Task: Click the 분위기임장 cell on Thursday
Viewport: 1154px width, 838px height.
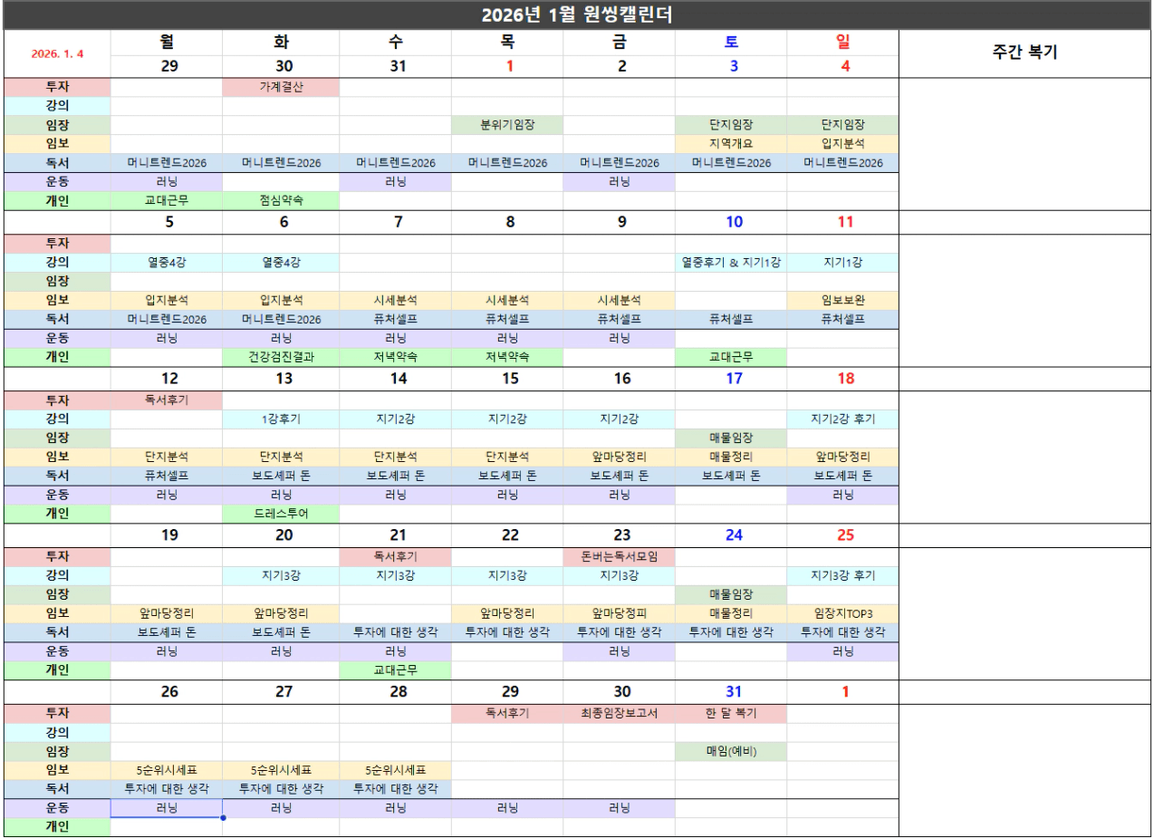Action: coord(506,125)
